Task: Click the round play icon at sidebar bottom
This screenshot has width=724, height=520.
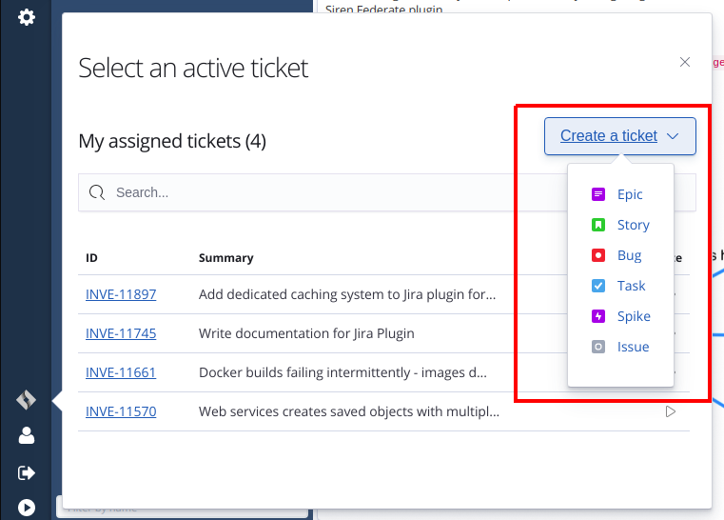Action: pyautogui.click(x=27, y=508)
